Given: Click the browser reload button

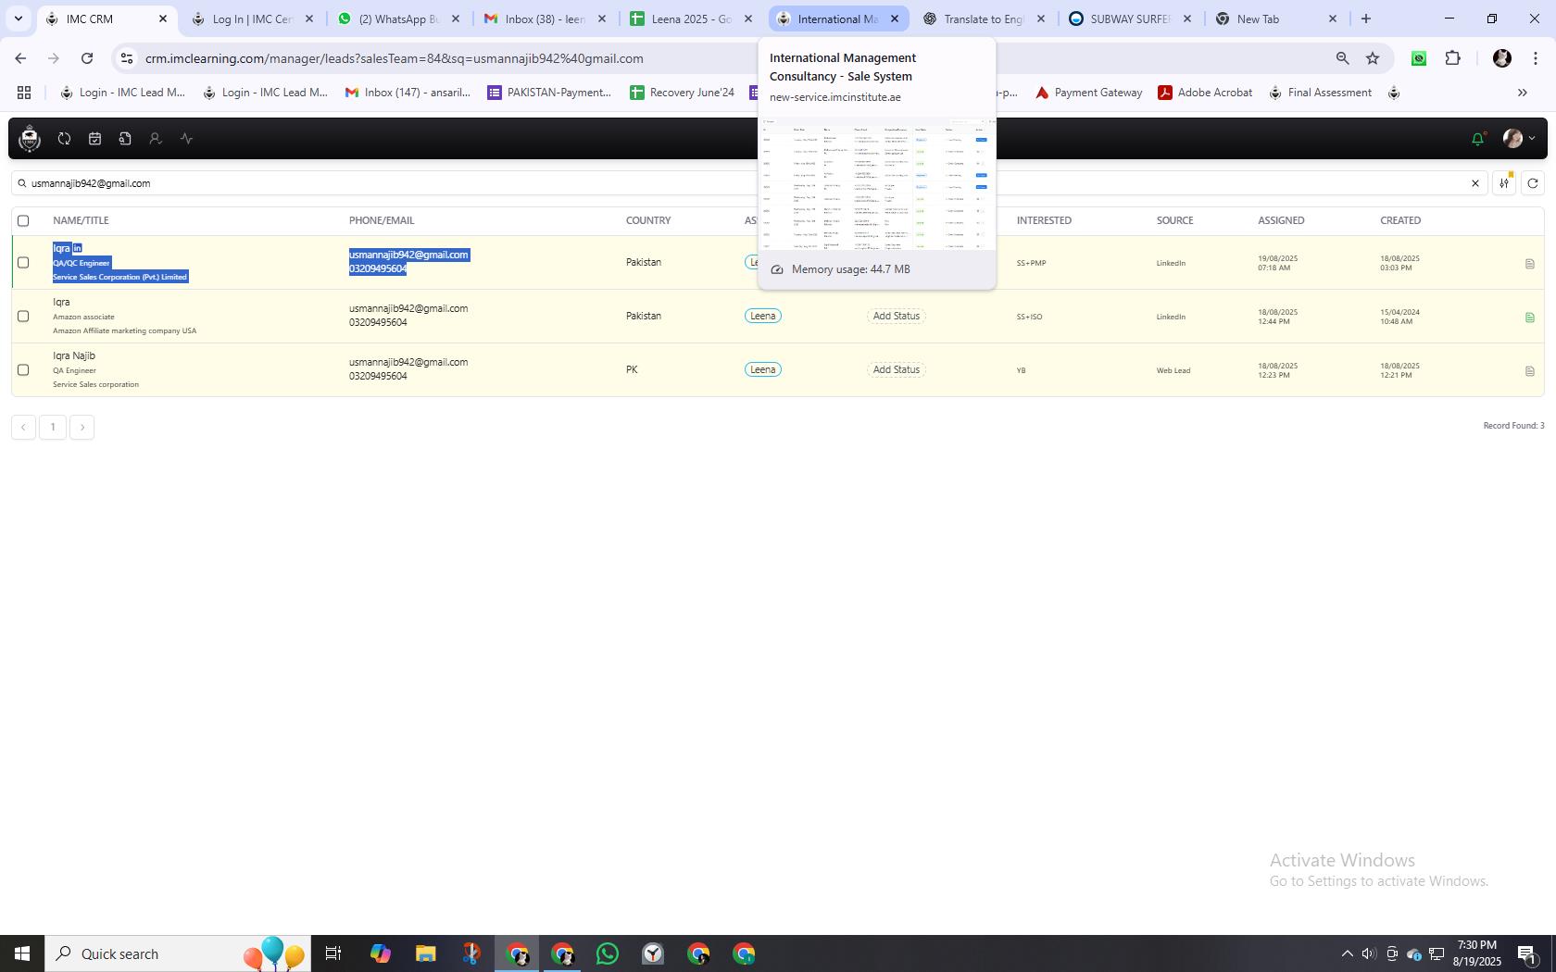Looking at the screenshot, I should (87, 58).
